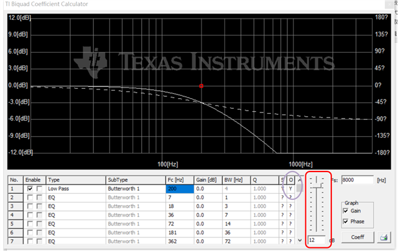
Task: Open the Type cell EQ in row 2
Action: point(76,198)
